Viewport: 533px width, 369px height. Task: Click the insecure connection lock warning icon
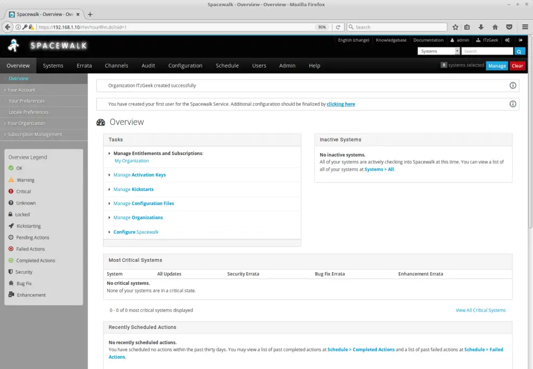click(x=31, y=27)
